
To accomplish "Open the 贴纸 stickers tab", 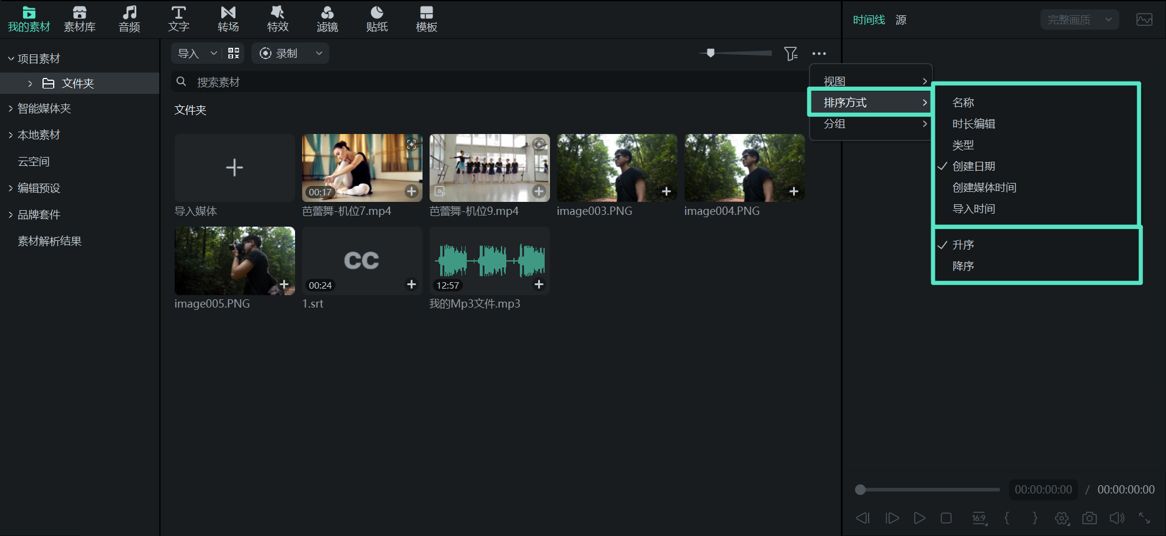I will pos(377,19).
